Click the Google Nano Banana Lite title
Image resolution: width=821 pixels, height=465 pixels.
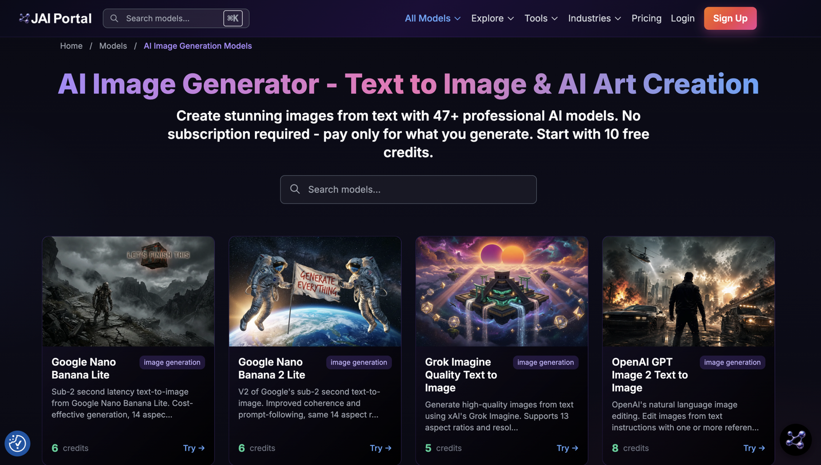[84, 369]
